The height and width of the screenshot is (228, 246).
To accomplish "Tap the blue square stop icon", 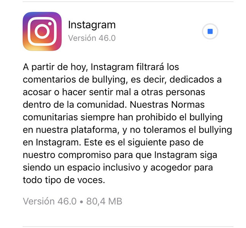I will click(210, 31).
